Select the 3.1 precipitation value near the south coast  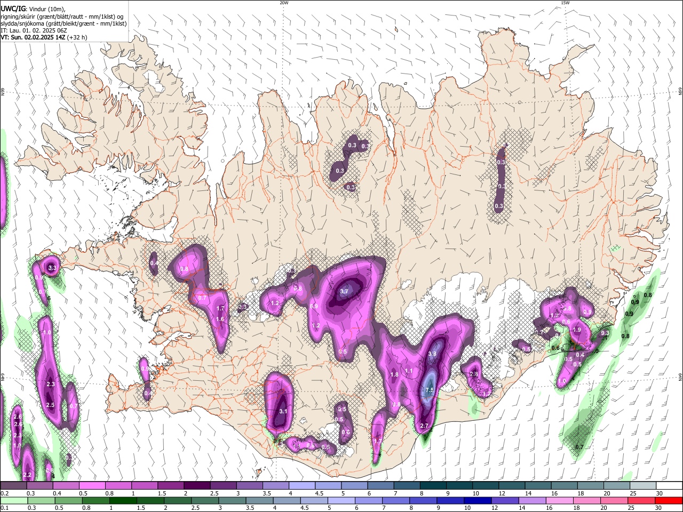[283, 411]
